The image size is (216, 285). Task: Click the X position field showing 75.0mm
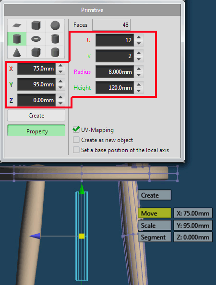tap(36, 69)
